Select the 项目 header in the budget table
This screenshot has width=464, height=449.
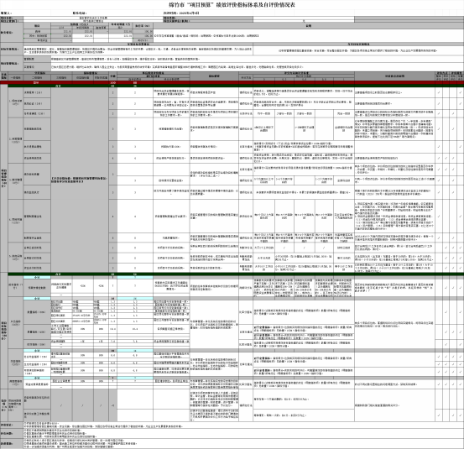tap(37, 26)
